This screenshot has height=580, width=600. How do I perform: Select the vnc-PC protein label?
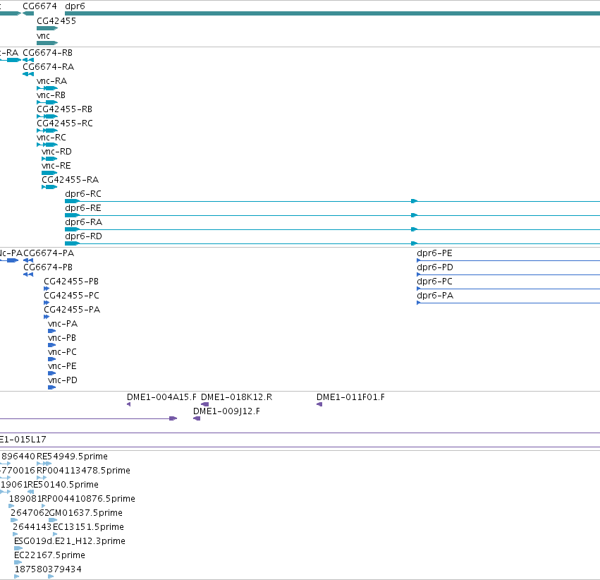[x=62, y=352]
